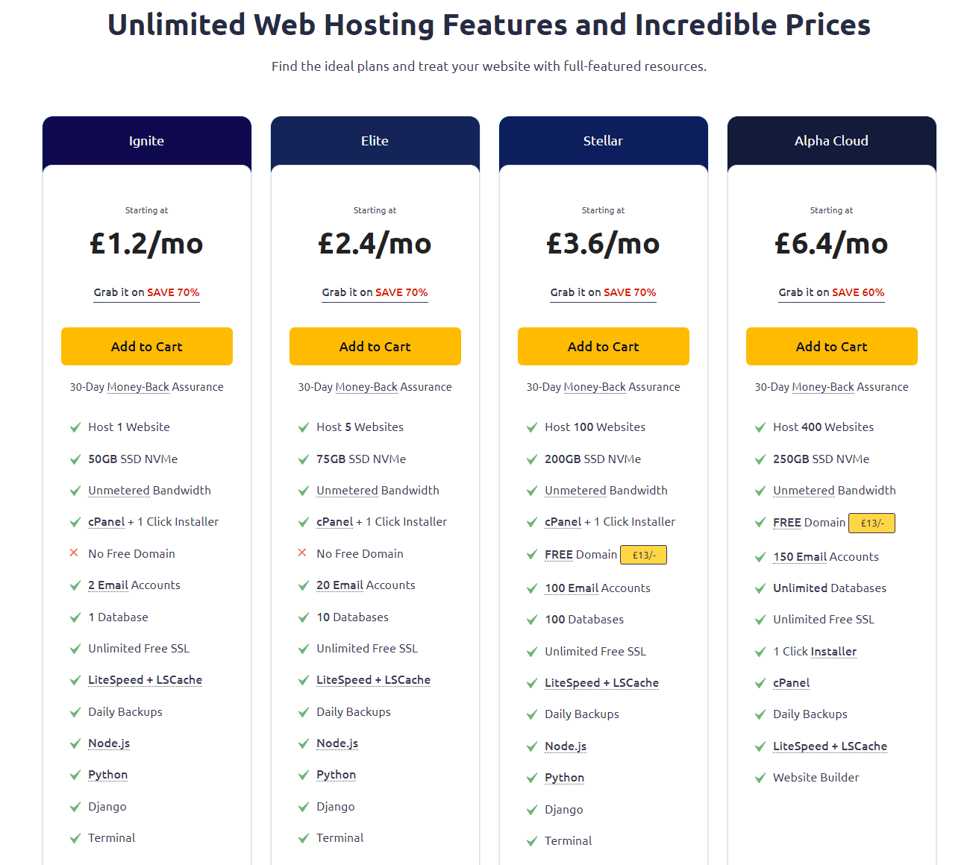The width and height of the screenshot is (967, 865).
Task: Open Unmetered Bandwidth link in the Elite plan
Action: [x=378, y=491]
